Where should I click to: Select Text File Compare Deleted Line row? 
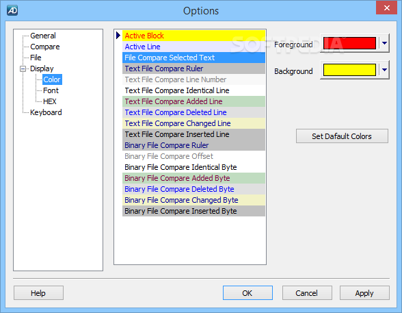193,112
